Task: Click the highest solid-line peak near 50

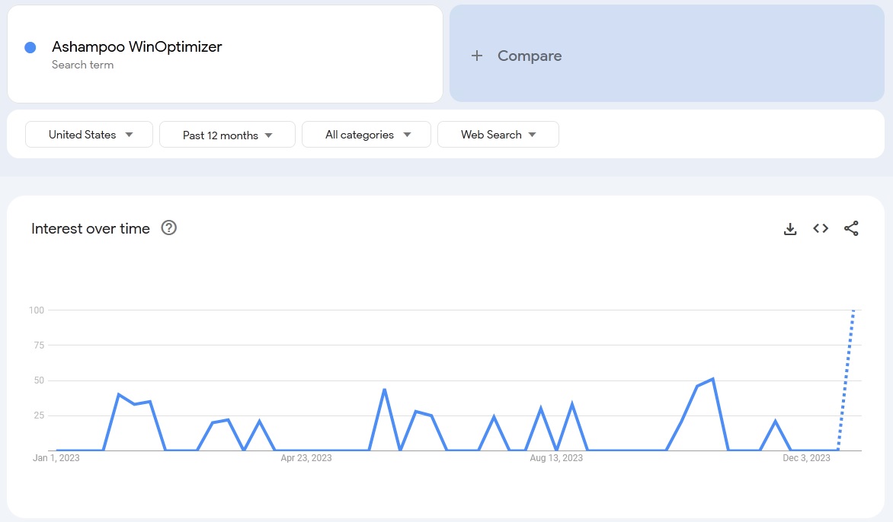Action: click(713, 379)
